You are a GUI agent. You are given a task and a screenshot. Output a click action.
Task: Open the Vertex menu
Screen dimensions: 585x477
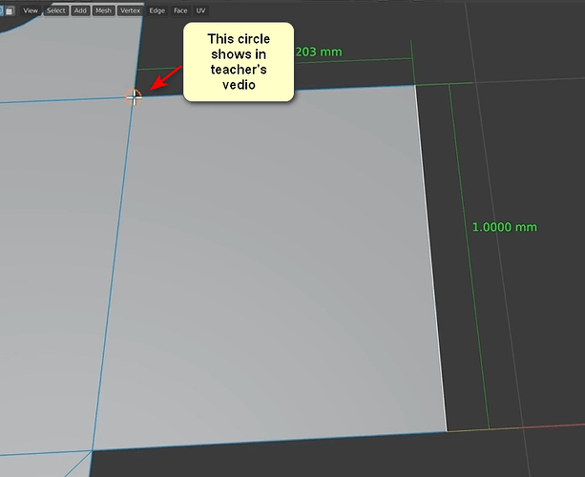130,10
